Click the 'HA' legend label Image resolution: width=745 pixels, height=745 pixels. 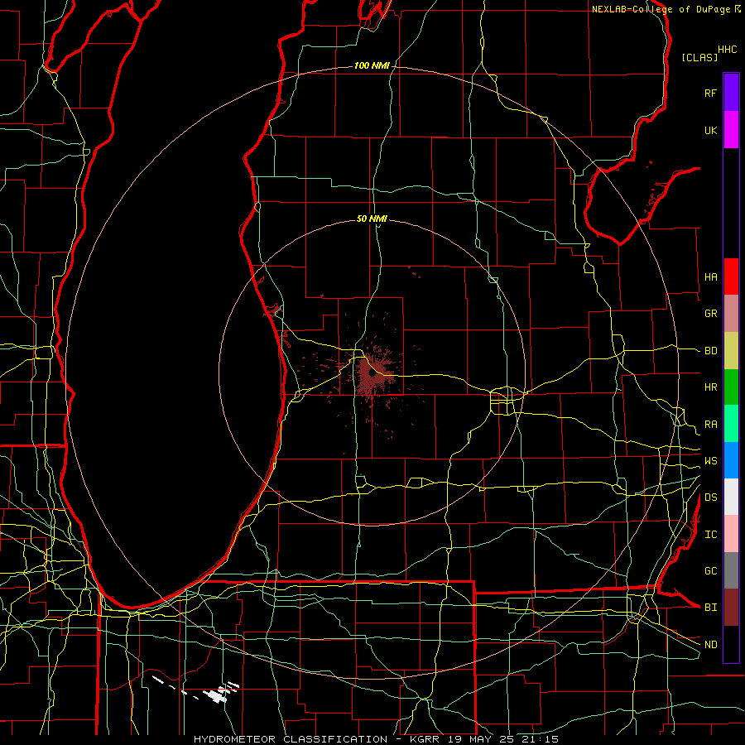pyautogui.click(x=710, y=277)
